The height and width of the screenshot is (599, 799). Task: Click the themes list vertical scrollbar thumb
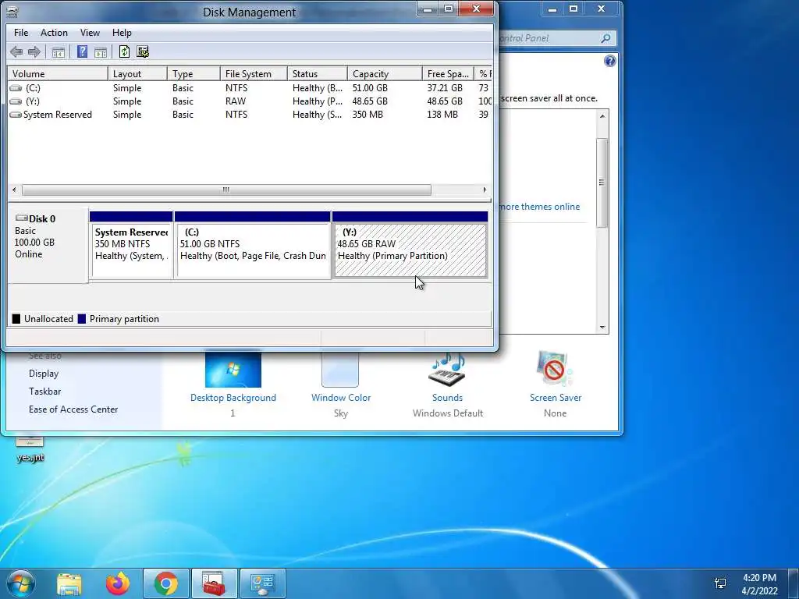tap(602, 183)
